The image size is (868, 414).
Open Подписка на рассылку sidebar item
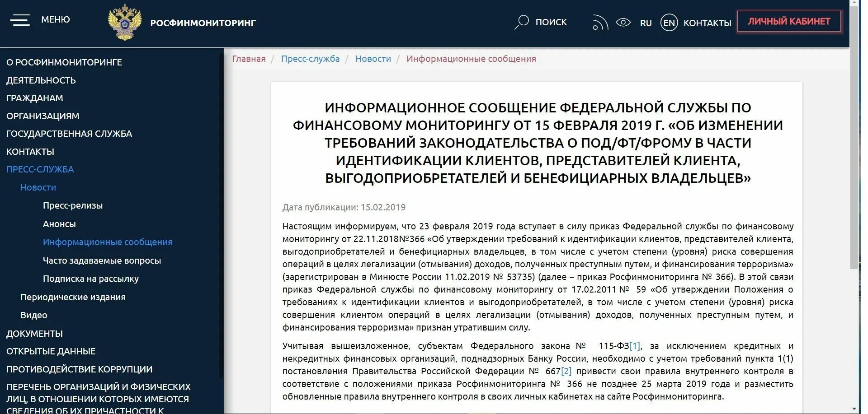pyautogui.click(x=91, y=279)
